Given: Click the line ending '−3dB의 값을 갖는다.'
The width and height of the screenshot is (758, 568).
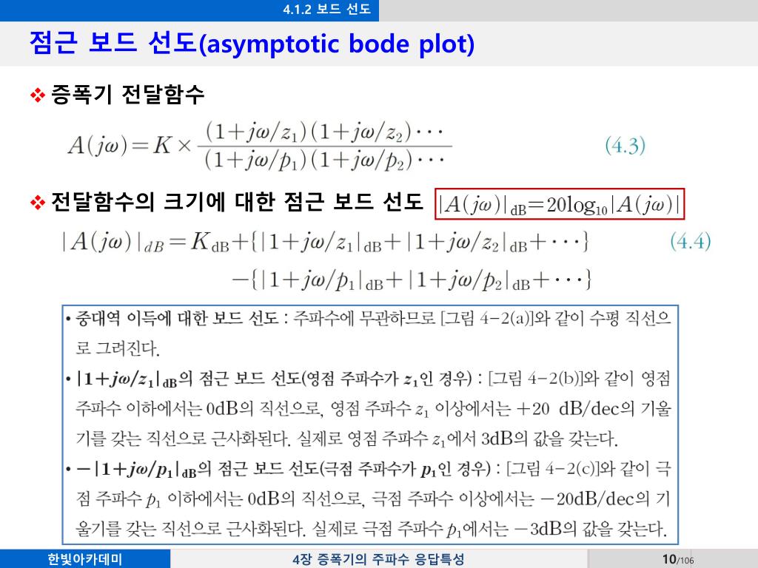Looking at the screenshot, I should pyautogui.click(x=372, y=528).
